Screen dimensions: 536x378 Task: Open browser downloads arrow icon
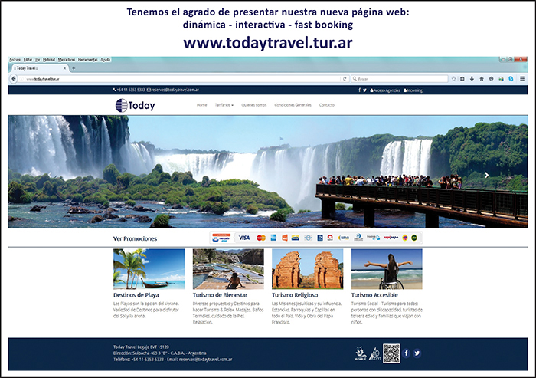[472, 79]
